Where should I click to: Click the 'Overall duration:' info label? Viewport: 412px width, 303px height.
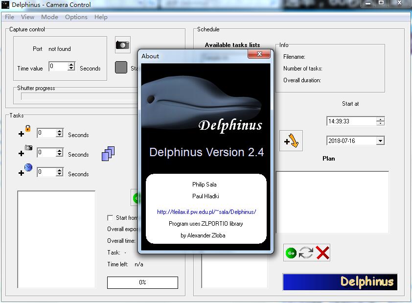pyautogui.click(x=302, y=80)
